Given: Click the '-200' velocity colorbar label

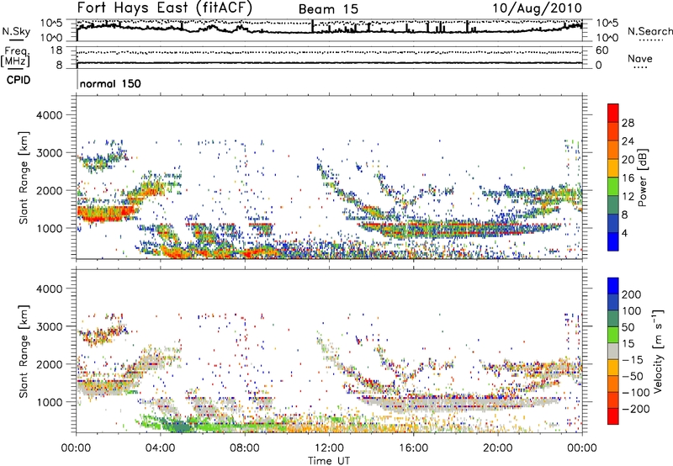Looking at the screenshot, I should coord(635,410).
